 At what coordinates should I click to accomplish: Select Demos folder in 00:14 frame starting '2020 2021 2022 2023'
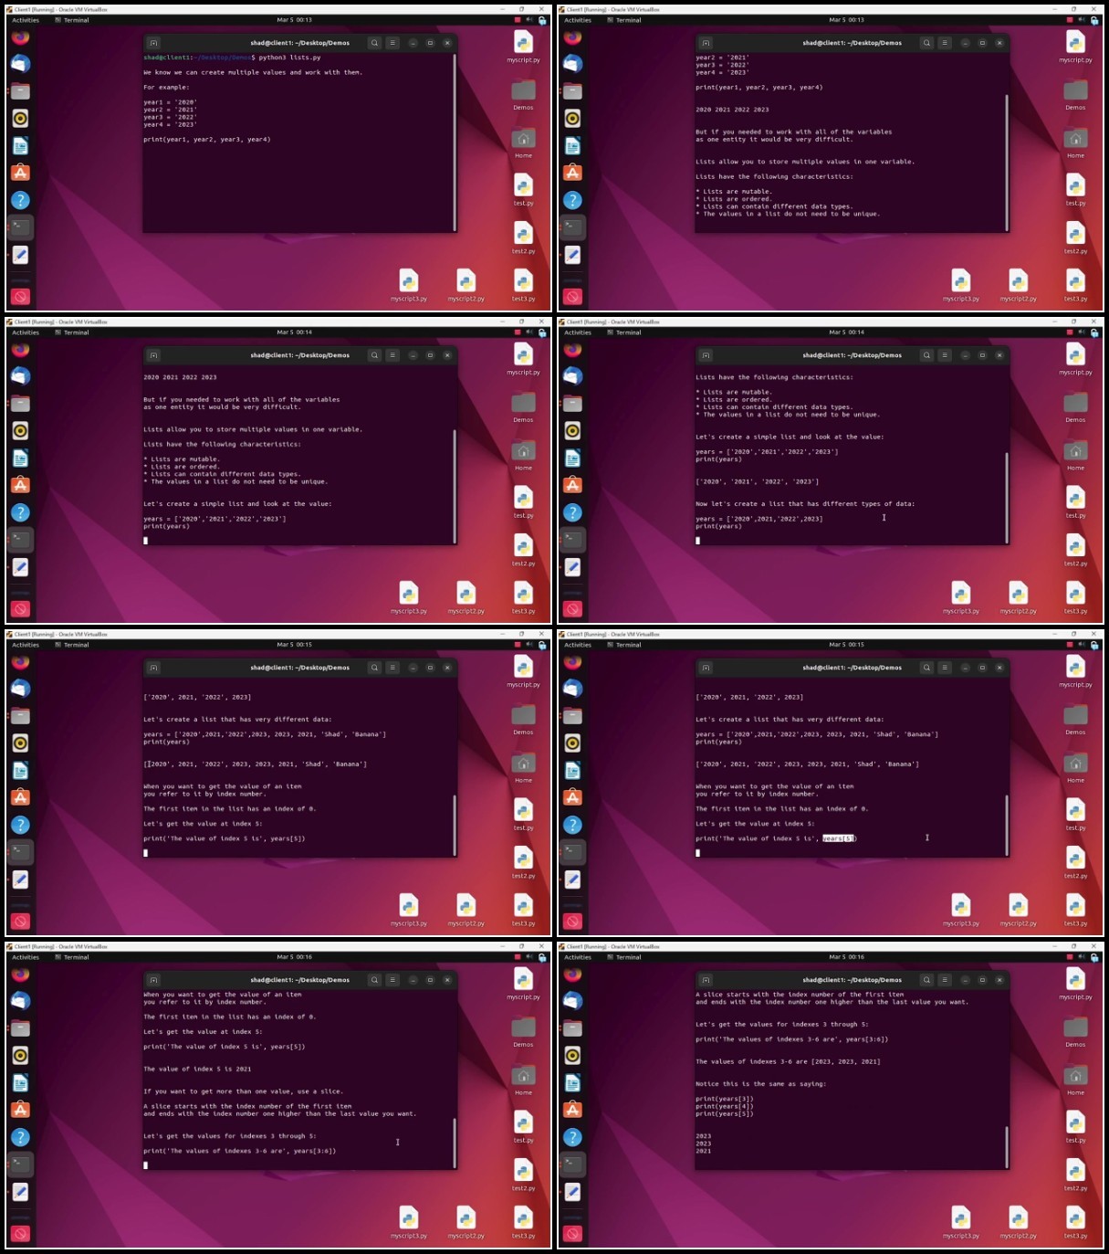[523, 407]
